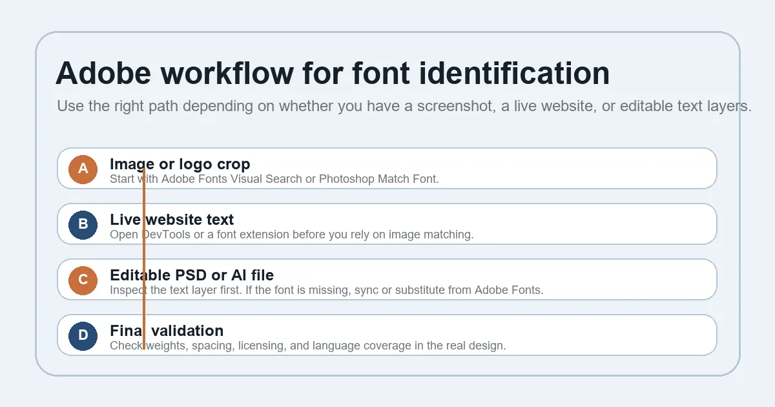Click the blue circle badge labeled B

(x=83, y=225)
